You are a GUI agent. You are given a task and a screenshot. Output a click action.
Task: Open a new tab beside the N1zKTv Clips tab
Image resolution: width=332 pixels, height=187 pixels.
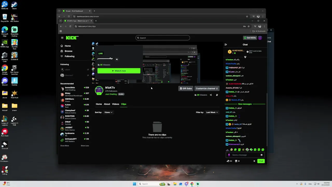(x=96, y=21)
